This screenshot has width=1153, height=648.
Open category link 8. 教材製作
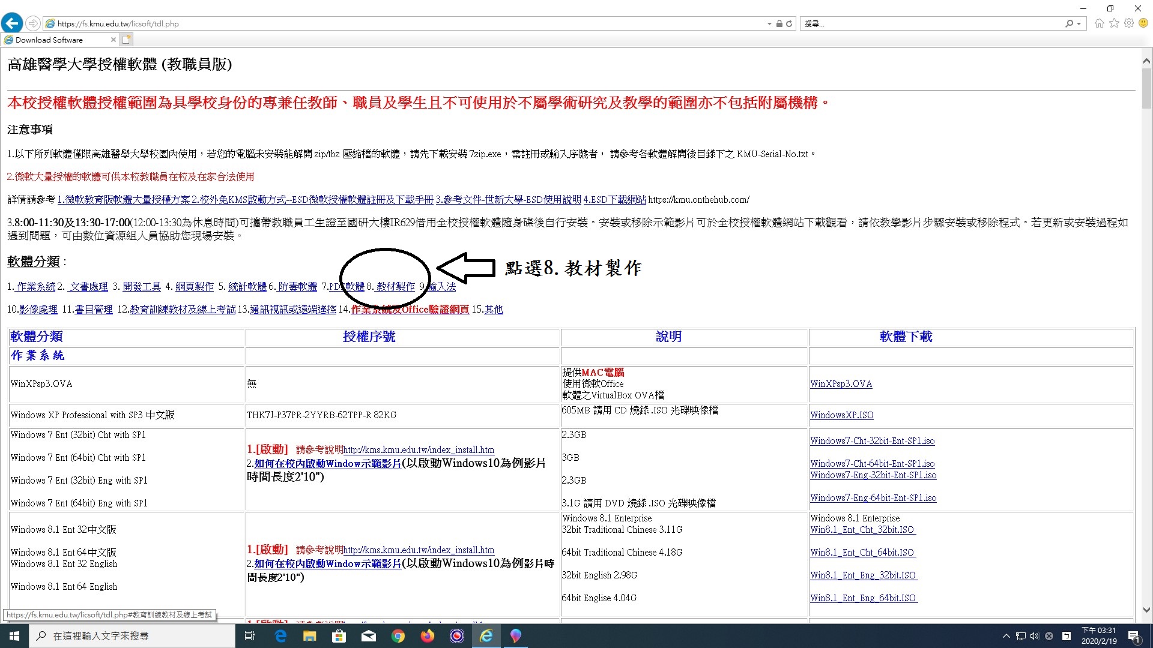pos(396,287)
